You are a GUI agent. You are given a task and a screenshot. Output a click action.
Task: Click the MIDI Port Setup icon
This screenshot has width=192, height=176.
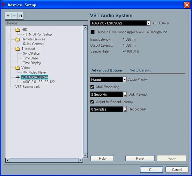point(25,34)
